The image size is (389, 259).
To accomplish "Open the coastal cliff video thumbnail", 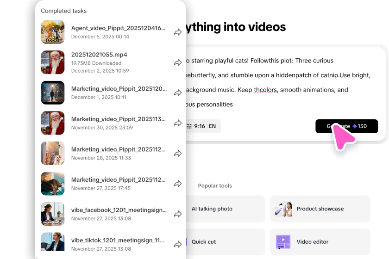I will [53, 184].
